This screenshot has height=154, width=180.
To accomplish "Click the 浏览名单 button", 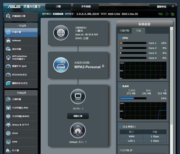I will (x=78, y=116).
